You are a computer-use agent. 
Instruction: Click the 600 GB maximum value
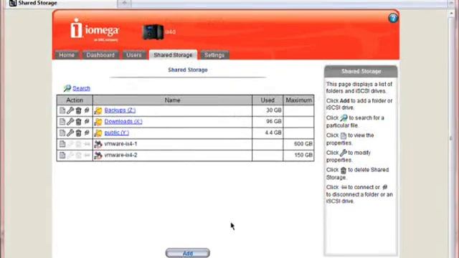[x=303, y=144]
